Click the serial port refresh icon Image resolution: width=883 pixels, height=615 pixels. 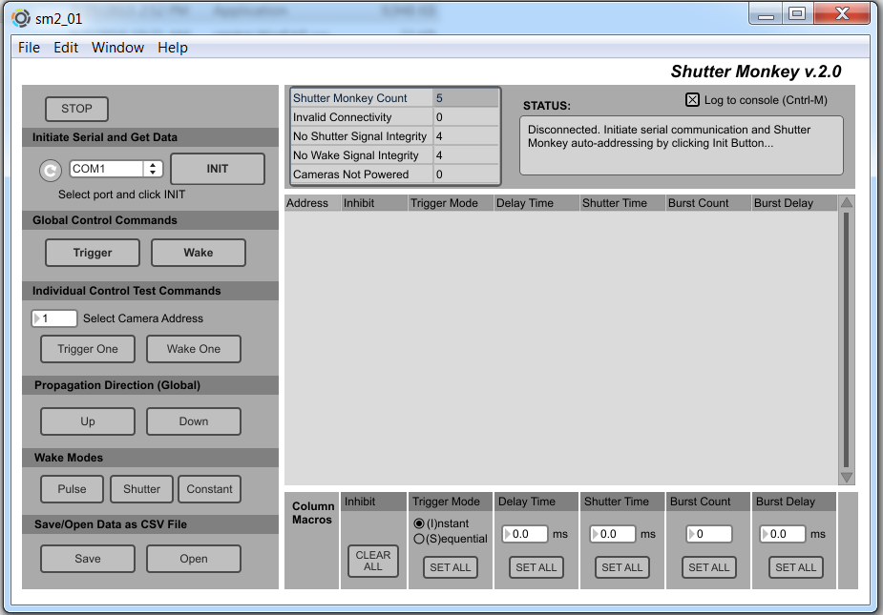pyautogui.click(x=51, y=170)
